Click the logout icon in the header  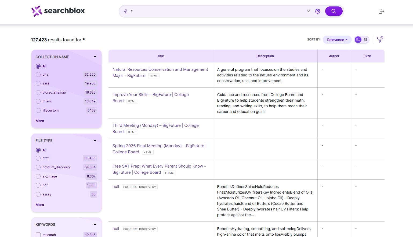(381, 11)
